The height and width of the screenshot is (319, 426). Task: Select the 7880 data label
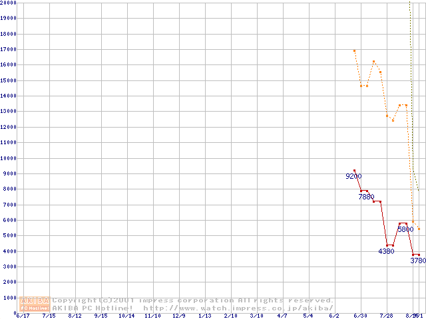click(366, 197)
